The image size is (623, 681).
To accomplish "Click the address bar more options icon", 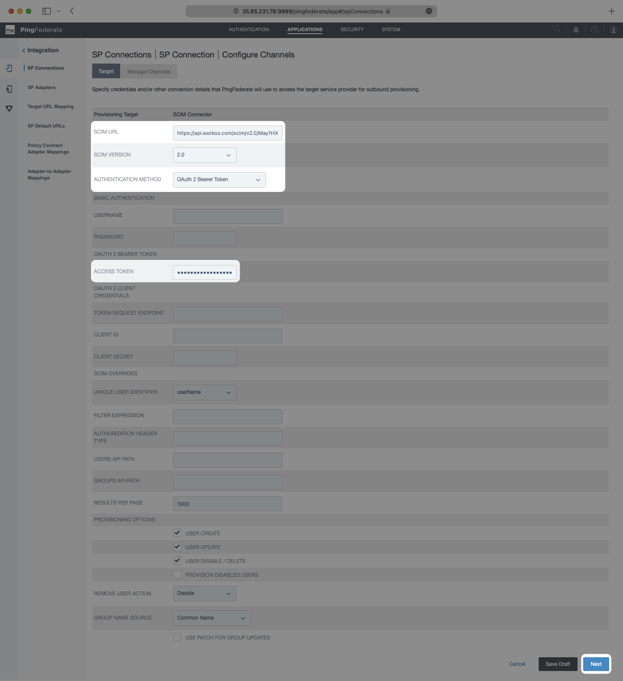I will pyautogui.click(x=429, y=11).
